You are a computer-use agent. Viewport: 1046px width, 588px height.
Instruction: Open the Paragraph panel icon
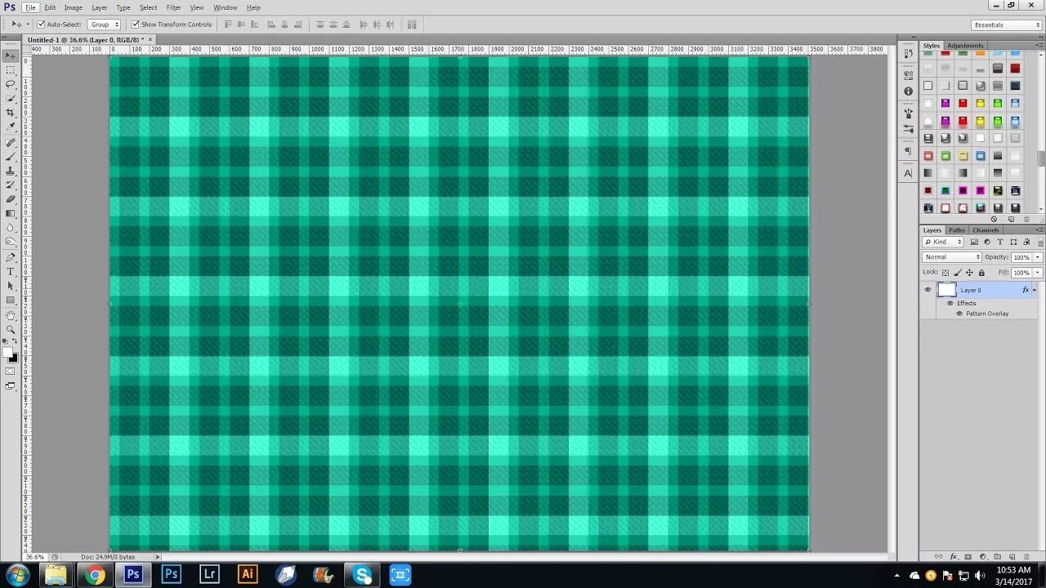908,151
